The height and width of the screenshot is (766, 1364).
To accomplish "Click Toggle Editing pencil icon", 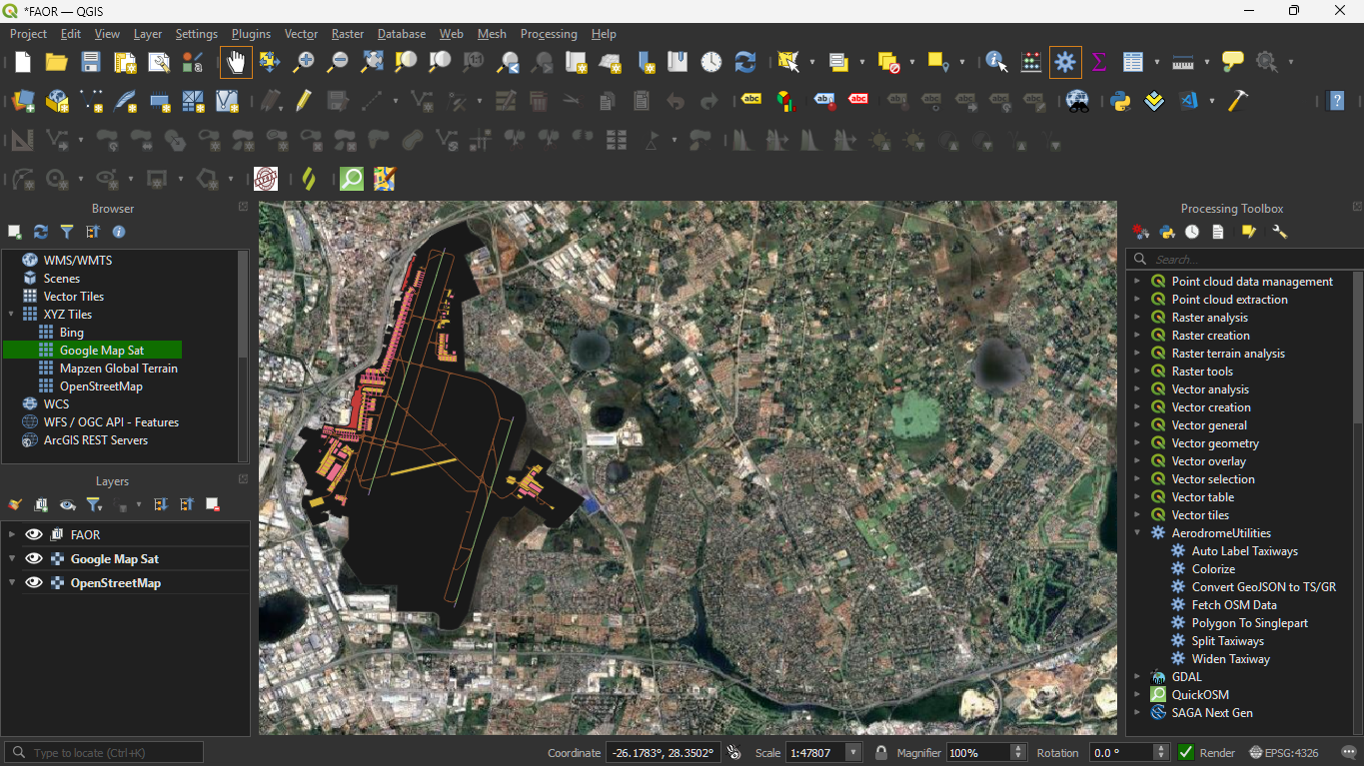I will click(304, 100).
